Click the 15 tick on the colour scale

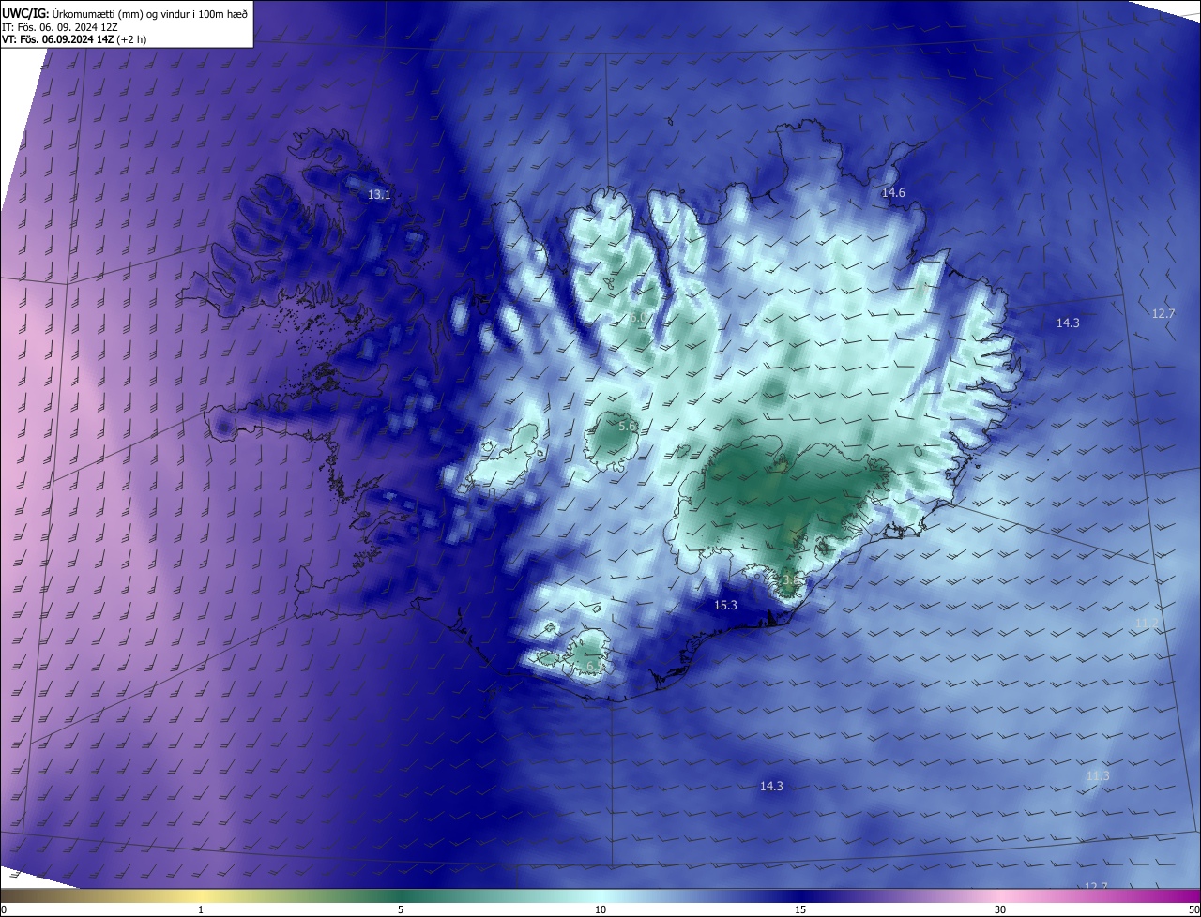[x=800, y=909]
